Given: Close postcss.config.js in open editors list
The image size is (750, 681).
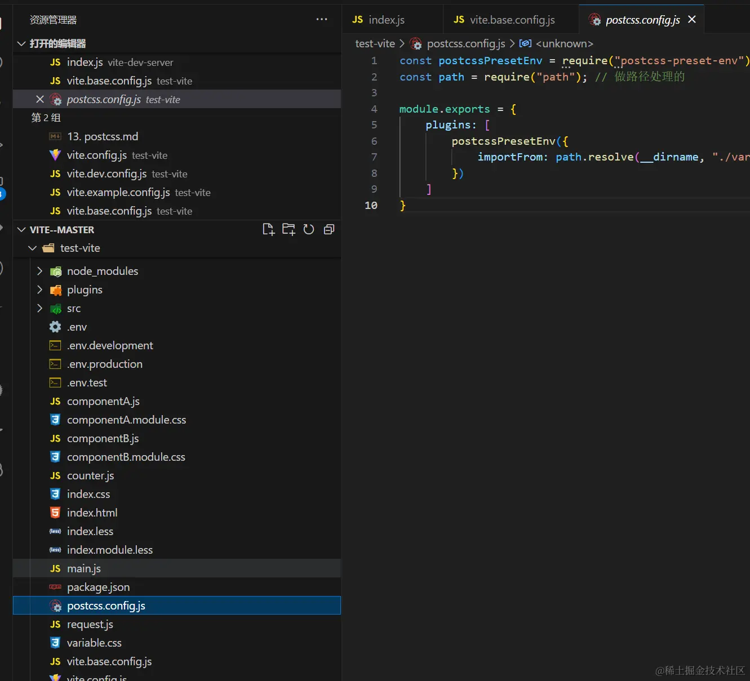Looking at the screenshot, I should (x=40, y=99).
